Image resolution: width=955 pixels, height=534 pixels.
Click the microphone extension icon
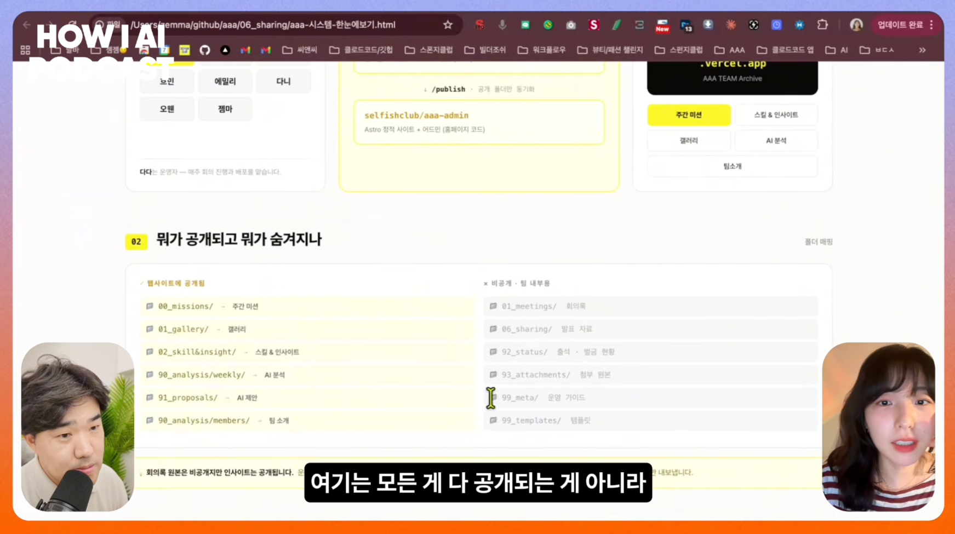tap(502, 25)
